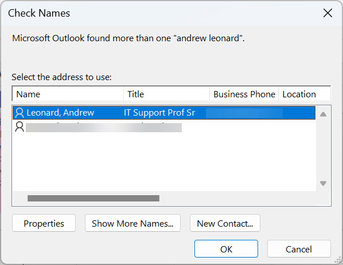The height and width of the screenshot is (265, 343).
Task: Close the Check Names dialog
Action: click(328, 13)
